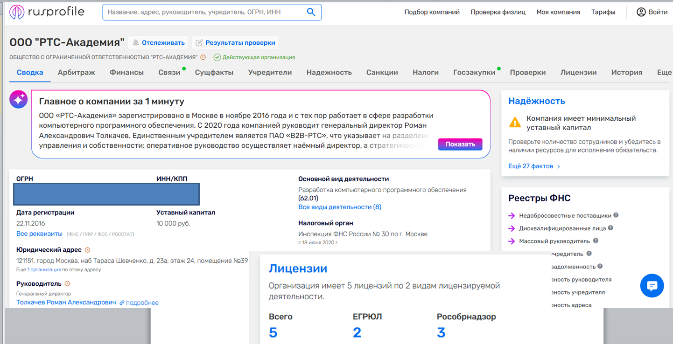
Task: Open the Лицензии tab
Action: (579, 72)
